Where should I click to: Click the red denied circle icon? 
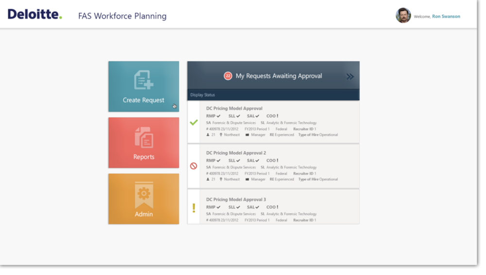(x=194, y=166)
